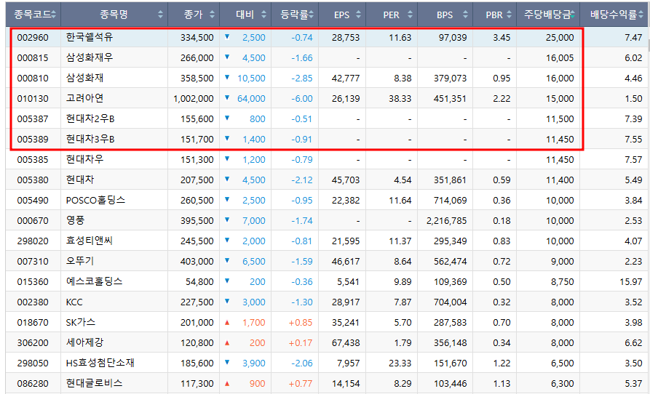
Task: Select stock name 현대글로비스
Action: [94, 383]
